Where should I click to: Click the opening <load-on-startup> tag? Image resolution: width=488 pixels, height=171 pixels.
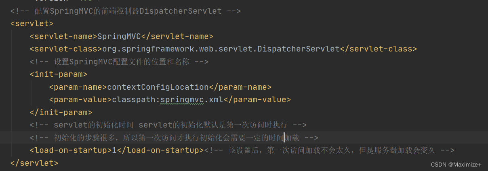pyautogui.click(x=71, y=150)
